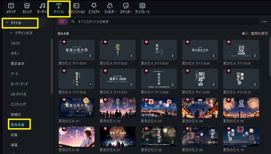Viewport: 271px width, 154px height.
Task: Select ローワーサード category in sidebar
Action: coord(19,84)
